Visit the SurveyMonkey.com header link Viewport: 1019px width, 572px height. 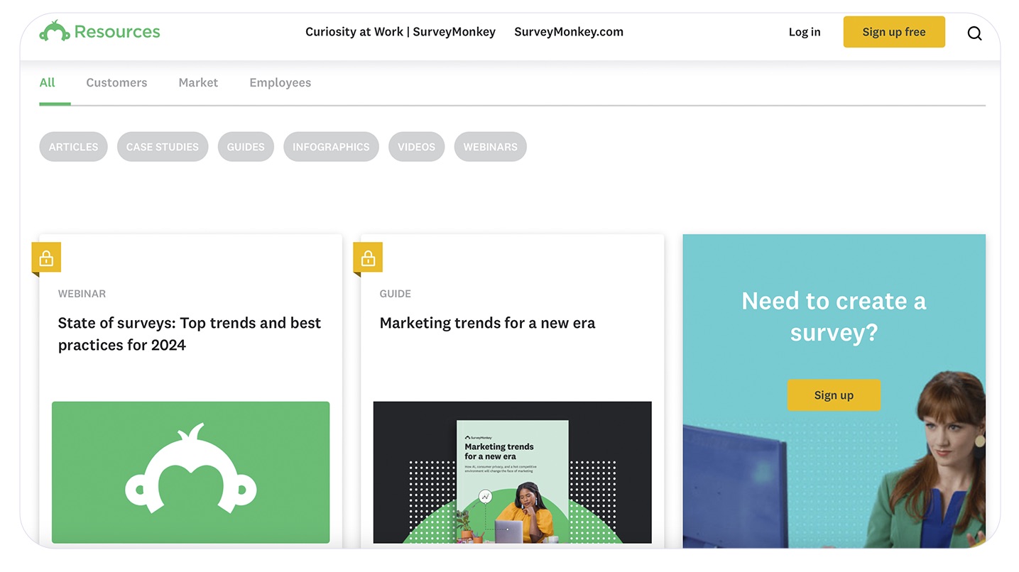(x=568, y=32)
